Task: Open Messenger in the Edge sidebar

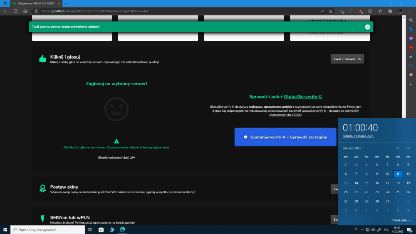Action: pos(411,38)
